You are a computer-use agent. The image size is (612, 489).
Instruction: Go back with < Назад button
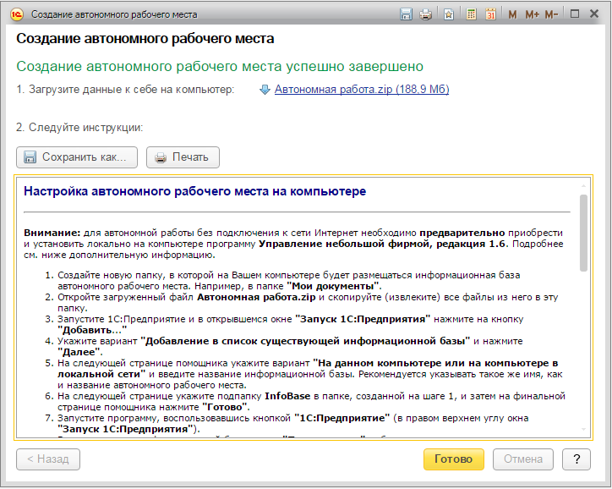click(48, 459)
